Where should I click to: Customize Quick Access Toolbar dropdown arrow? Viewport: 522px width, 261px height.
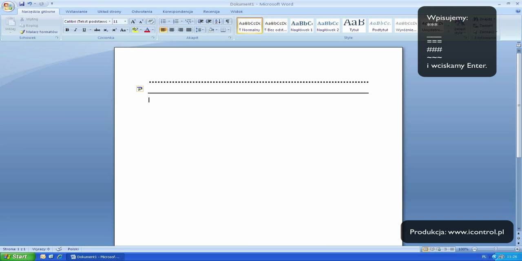(x=52, y=4)
